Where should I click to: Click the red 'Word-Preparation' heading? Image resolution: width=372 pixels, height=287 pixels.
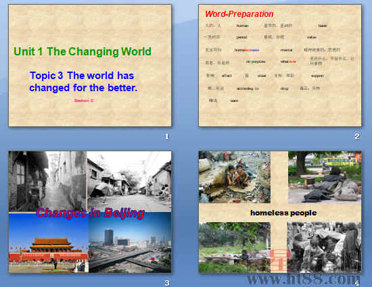coord(239,14)
